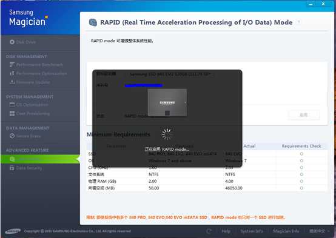Open the Performance Benchmark menu entry
The height and width of the screenshot is (238, 336).
pos(39,65)
